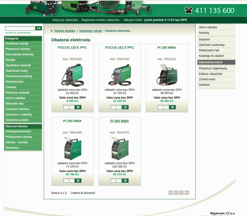Click quantity field for PI 250 MMA
Image resolution: width=247 pixels, height=216 pixels.
point(163,107)
